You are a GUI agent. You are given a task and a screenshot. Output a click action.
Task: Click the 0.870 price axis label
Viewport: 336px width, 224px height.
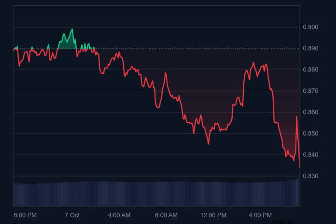coord(310,91)
